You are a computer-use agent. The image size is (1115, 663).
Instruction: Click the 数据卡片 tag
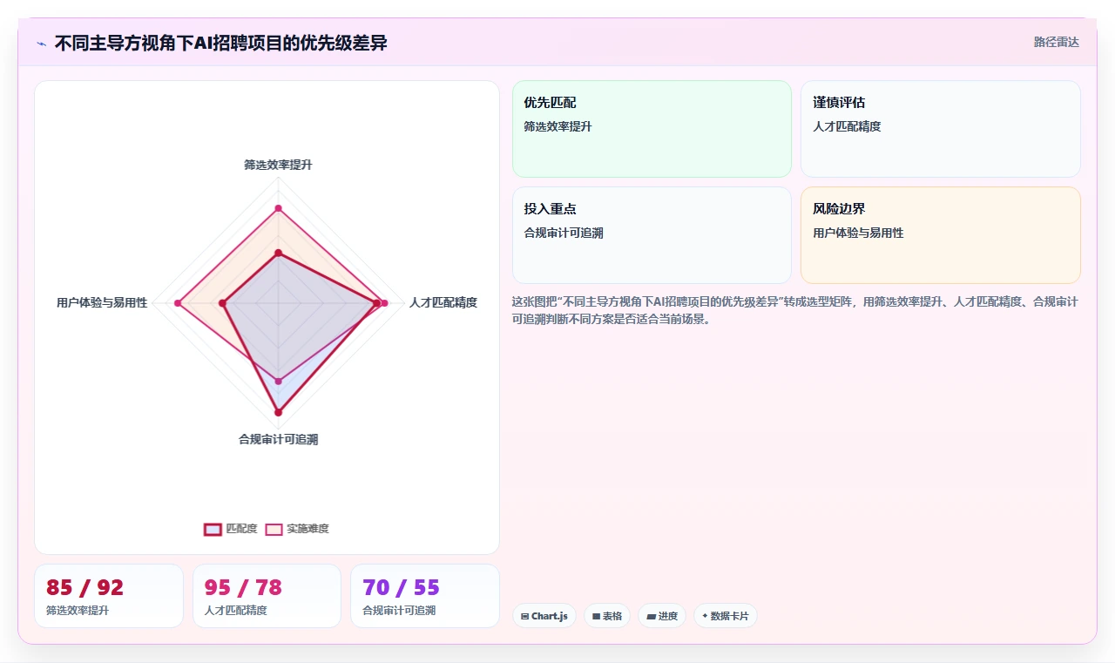(x=726, y=616)
